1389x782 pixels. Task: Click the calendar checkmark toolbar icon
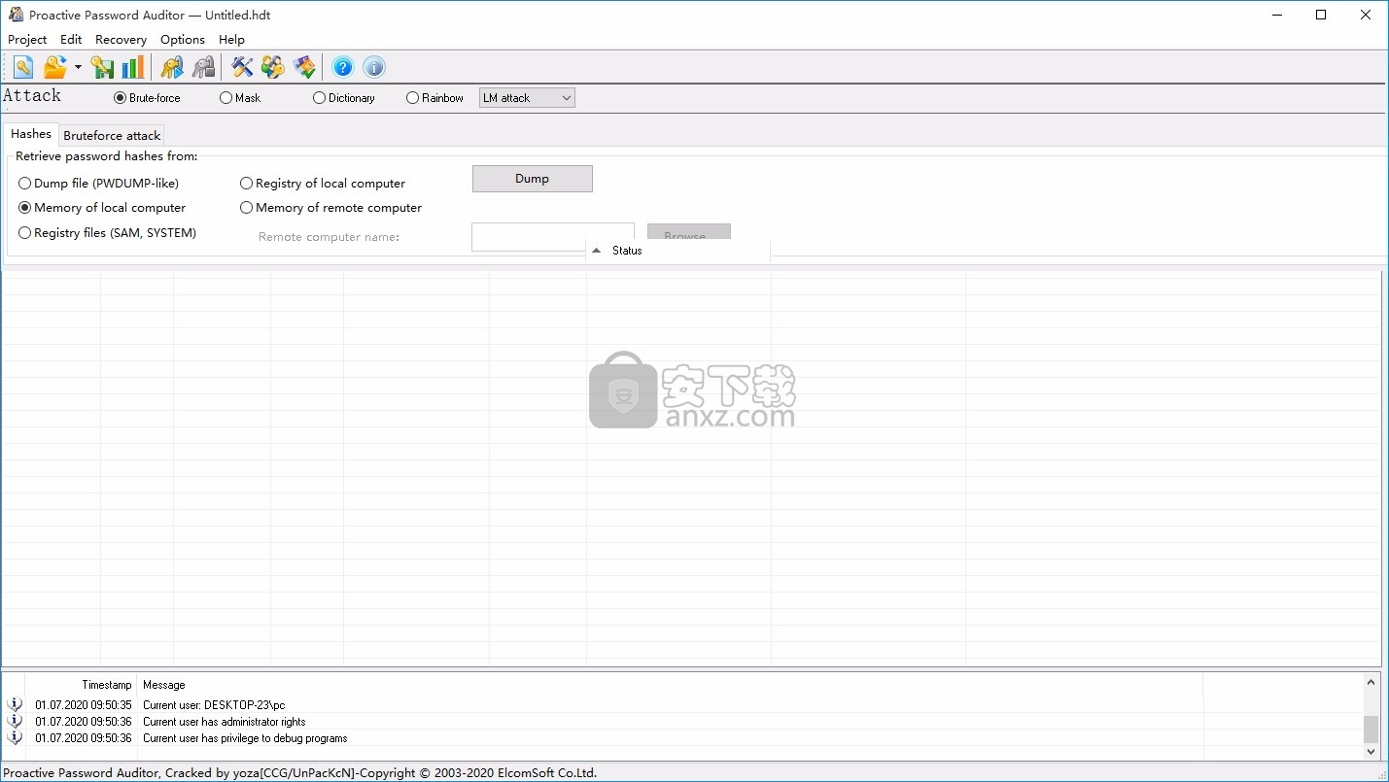point(304,67)
